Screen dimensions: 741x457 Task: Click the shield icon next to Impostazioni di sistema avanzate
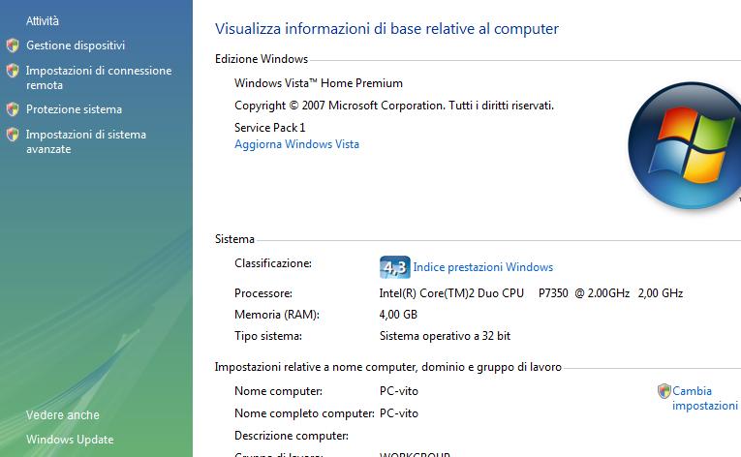pyautogui.click(x=13, y=135)
